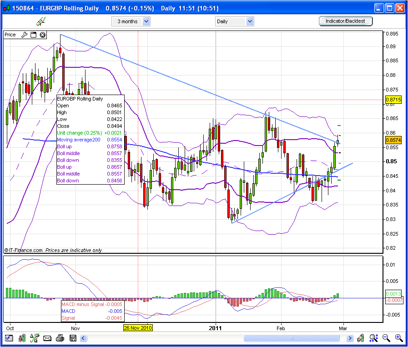
Task: Click the 26 Nov 2010 date marker
Action: click(x=138, y=328)
